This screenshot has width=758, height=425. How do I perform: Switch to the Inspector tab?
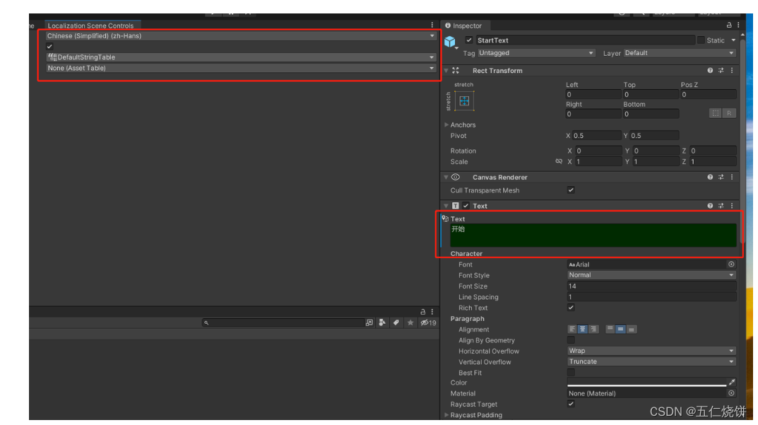[463, 25]
